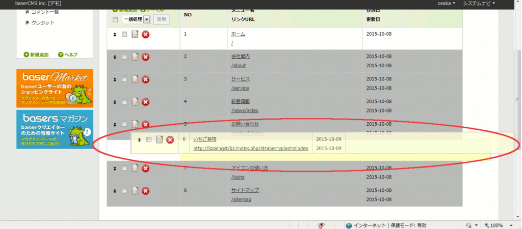Open the basers マガジン banner
The image size is (522, 229).
[x=55, y=129]
